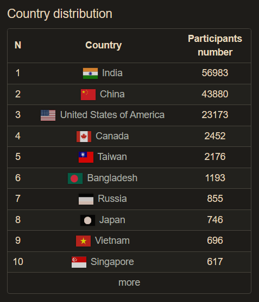Image resolution: width=259 pixels, height=302 pixels.
Task: Click the India flag icon
Action: tap(90, 73)
